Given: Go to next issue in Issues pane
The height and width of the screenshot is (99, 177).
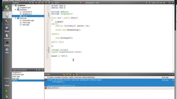Looking at the screenshot, I should [x=70, y=75].
